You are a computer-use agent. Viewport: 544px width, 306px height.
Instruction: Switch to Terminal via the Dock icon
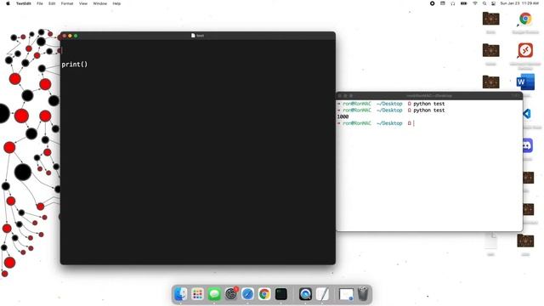281,294
